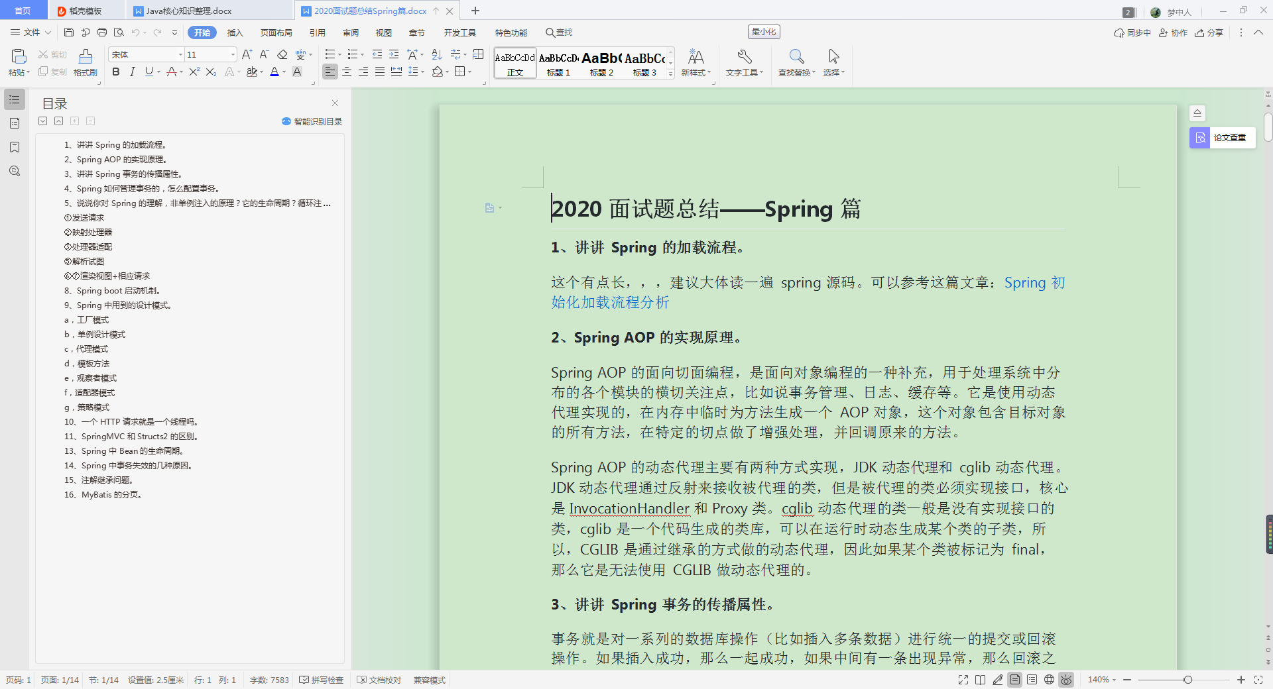Click the 分享 share button
1273x689 pixels.
1209,32
